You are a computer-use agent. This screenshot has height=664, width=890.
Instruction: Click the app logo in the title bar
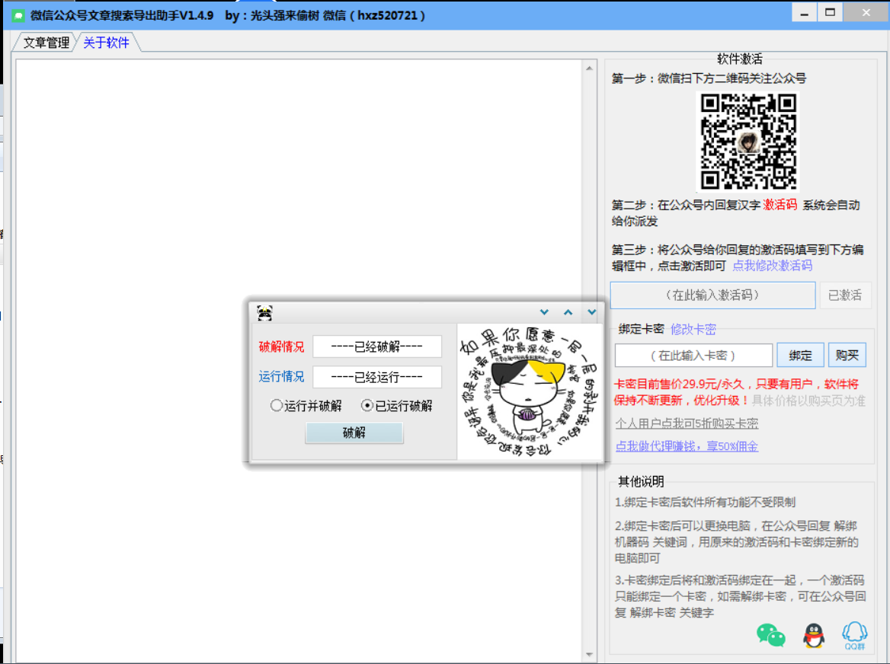(x=18, y=15)
